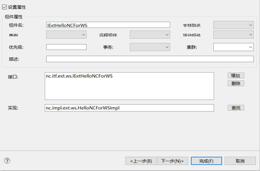The height and width of the screenshot is (171, 260).
Task: Expand the 事务 dropdown
Action: coord(150,47)
